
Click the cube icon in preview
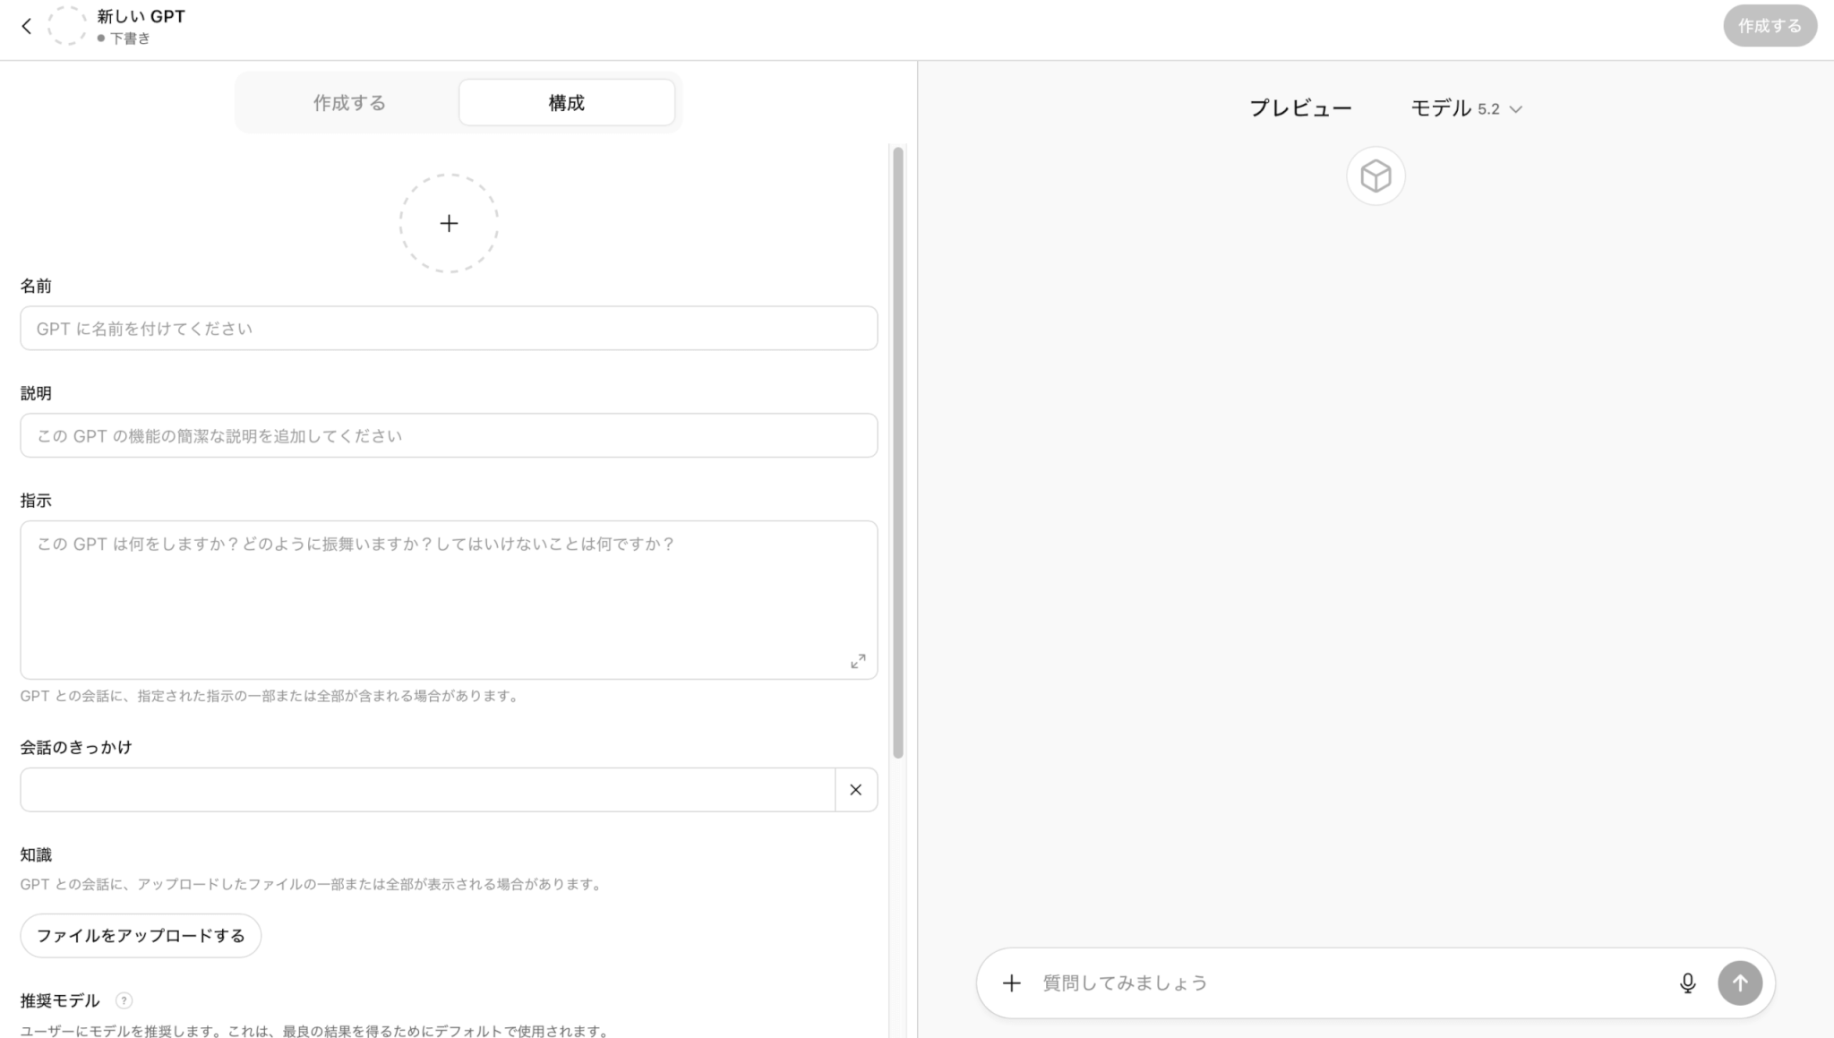[1375, 176]
